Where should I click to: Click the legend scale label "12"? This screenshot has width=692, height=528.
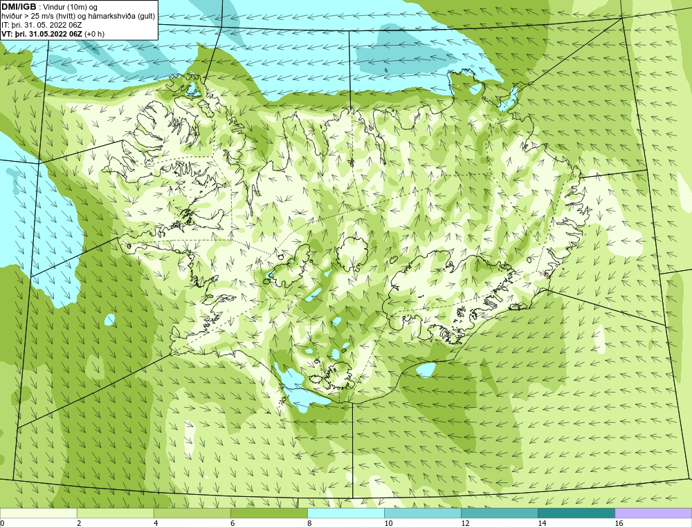[x=465, y=523]
